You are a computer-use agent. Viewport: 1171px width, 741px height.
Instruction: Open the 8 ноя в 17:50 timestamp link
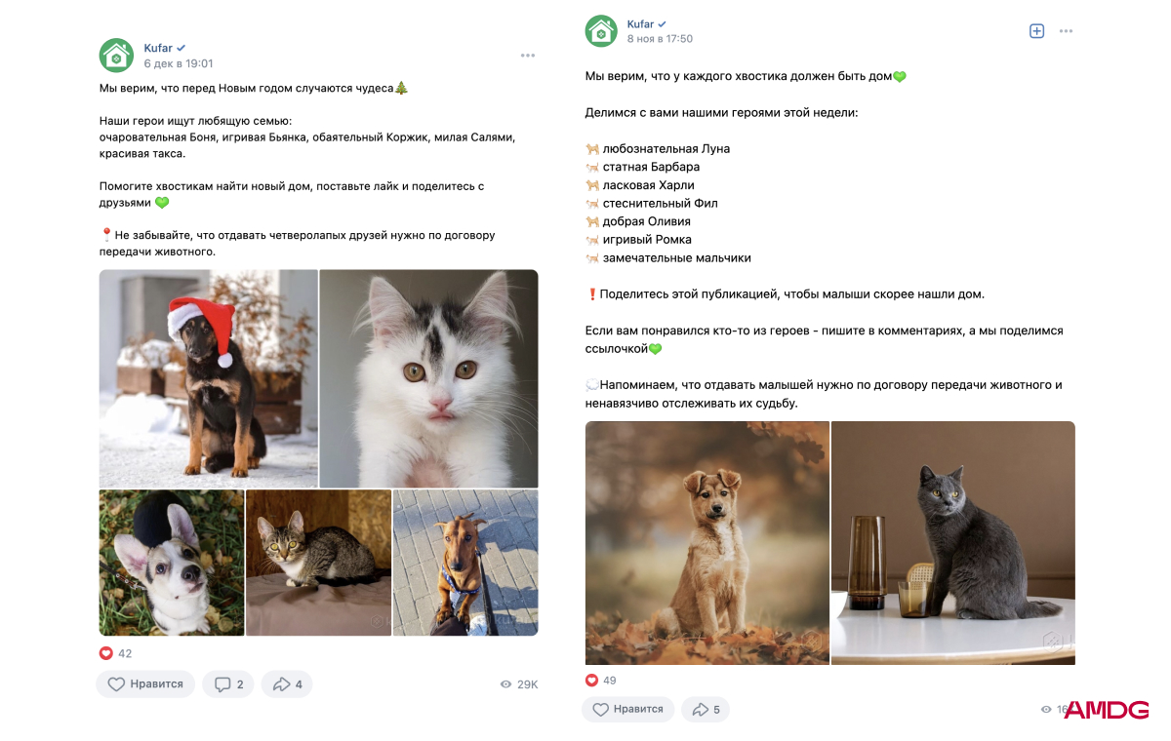[x=660, y=39]
